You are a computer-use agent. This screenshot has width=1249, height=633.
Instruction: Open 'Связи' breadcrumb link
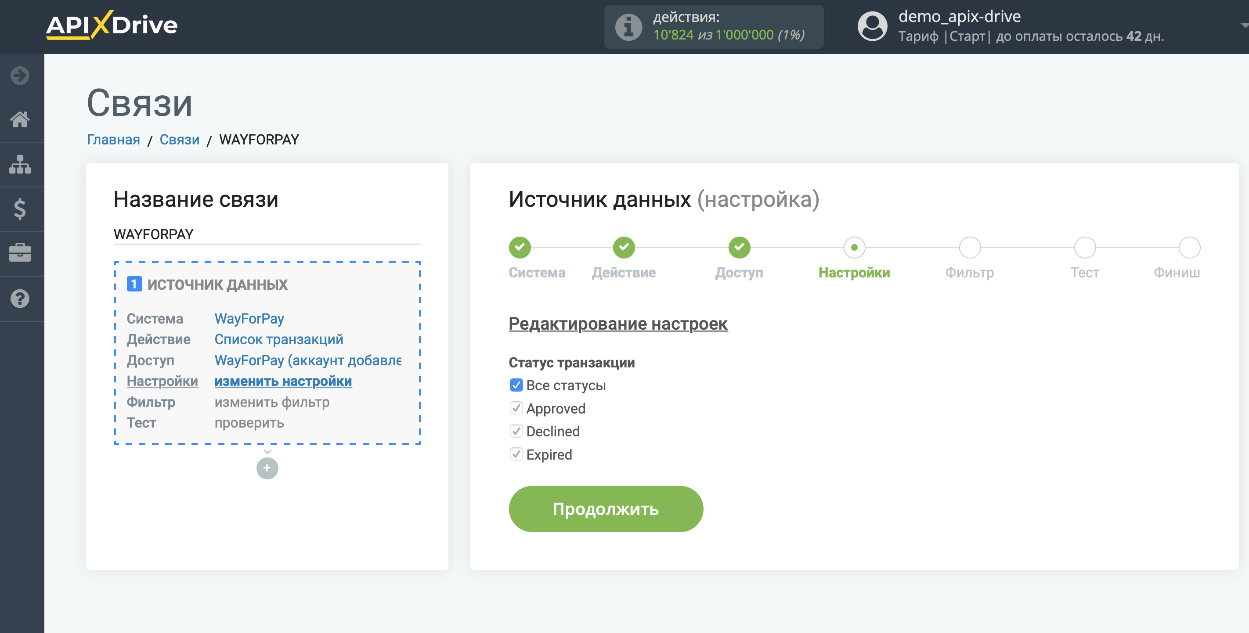179,140
